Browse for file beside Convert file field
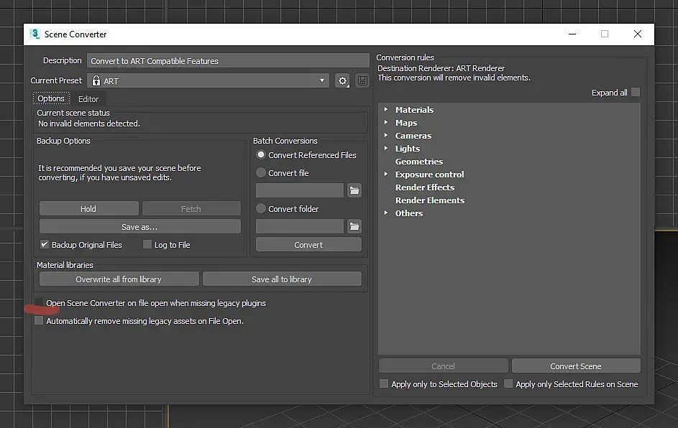Screen dimensions: 678x428 coord(354,190)
